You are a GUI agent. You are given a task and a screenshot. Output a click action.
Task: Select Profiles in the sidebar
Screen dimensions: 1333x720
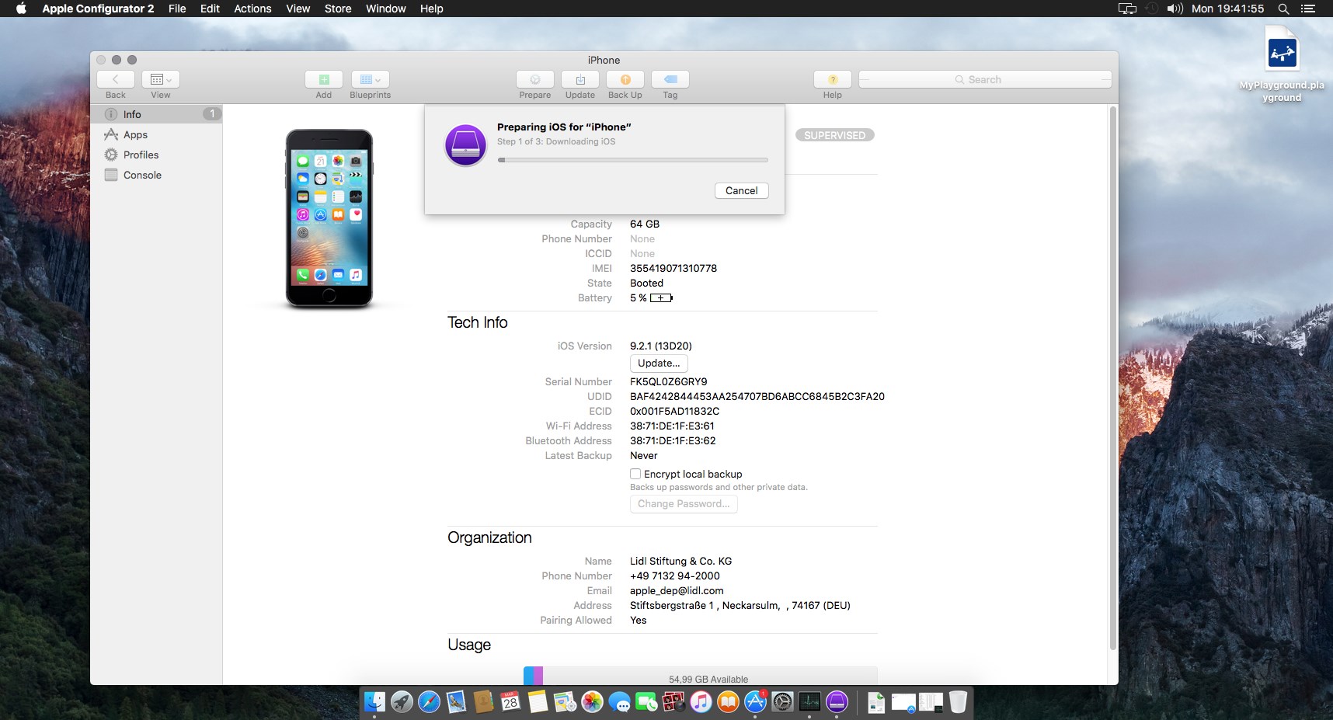[157, 155]
